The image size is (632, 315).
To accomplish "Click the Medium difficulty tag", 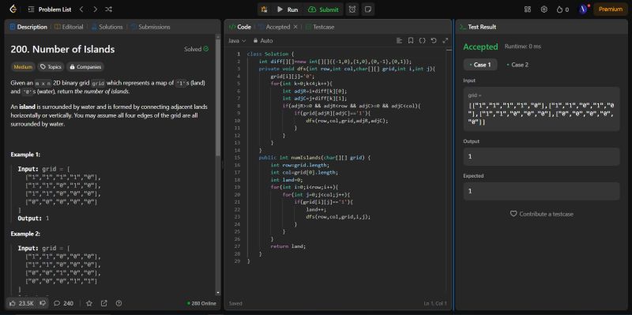I will (23, 67).
